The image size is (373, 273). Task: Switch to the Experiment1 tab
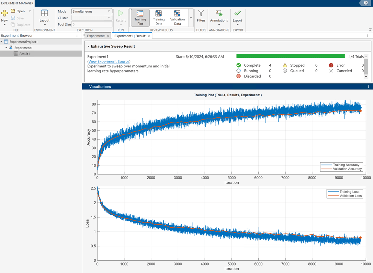coord(96,36)
